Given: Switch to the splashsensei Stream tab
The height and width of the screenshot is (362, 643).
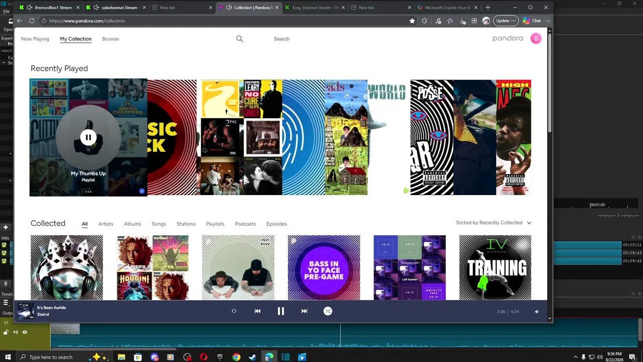Looking at the screenshot, I should (x=116, y=8).
